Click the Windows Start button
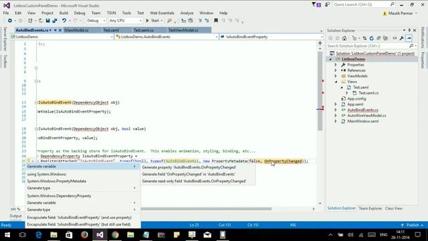The height and width of the screenshot is (241, 428). click(x=7, y=235)
